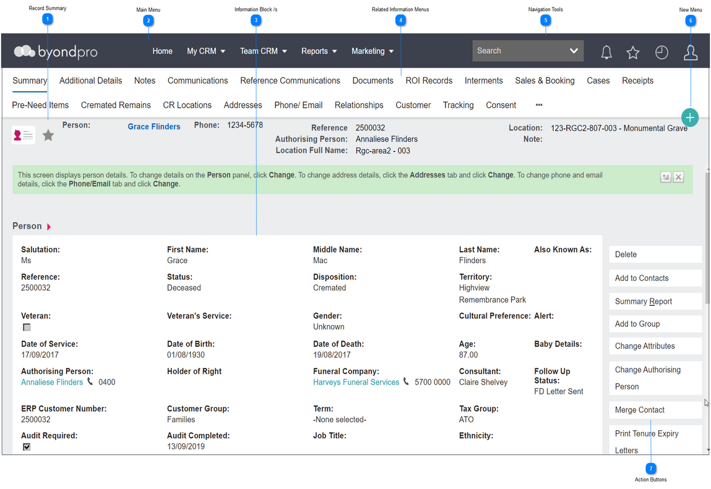Expand the Reports menu

319,51
